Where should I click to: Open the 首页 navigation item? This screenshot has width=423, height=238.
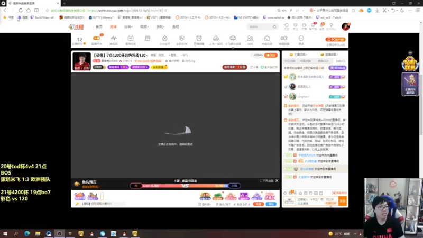click(x=99, y=27)
